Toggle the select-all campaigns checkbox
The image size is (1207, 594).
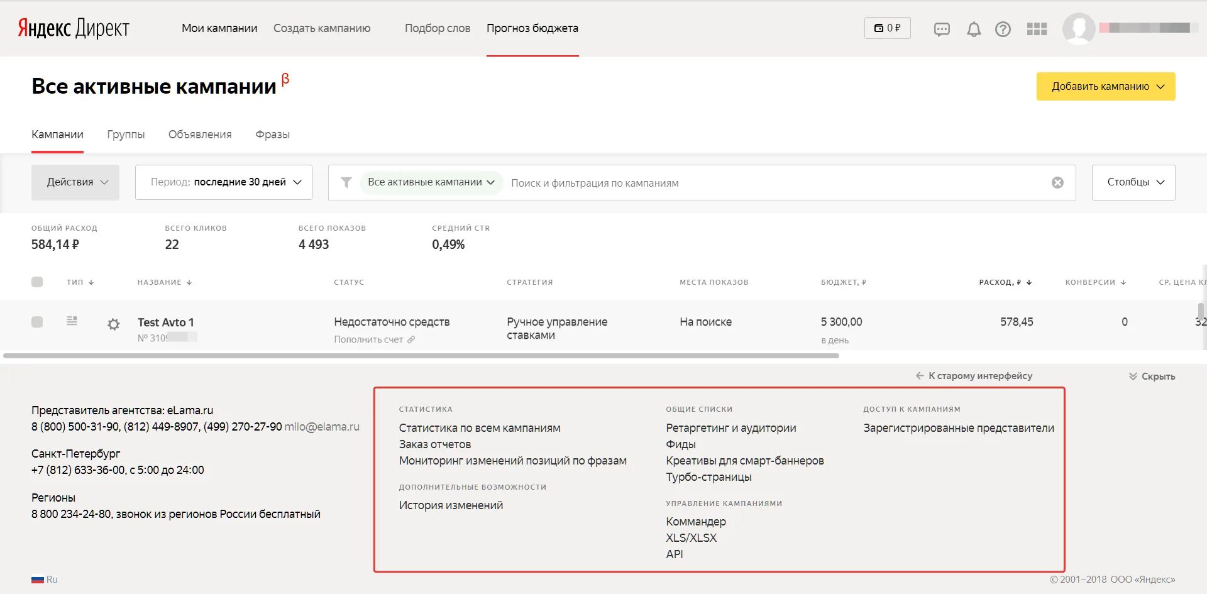tap(37, 282)
